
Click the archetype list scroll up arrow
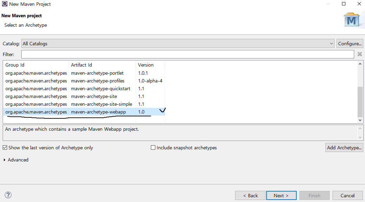pos(360,64)
